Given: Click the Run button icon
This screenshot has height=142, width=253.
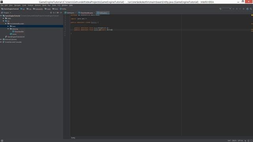Looking at the screenshot, I should pos(234,9).
